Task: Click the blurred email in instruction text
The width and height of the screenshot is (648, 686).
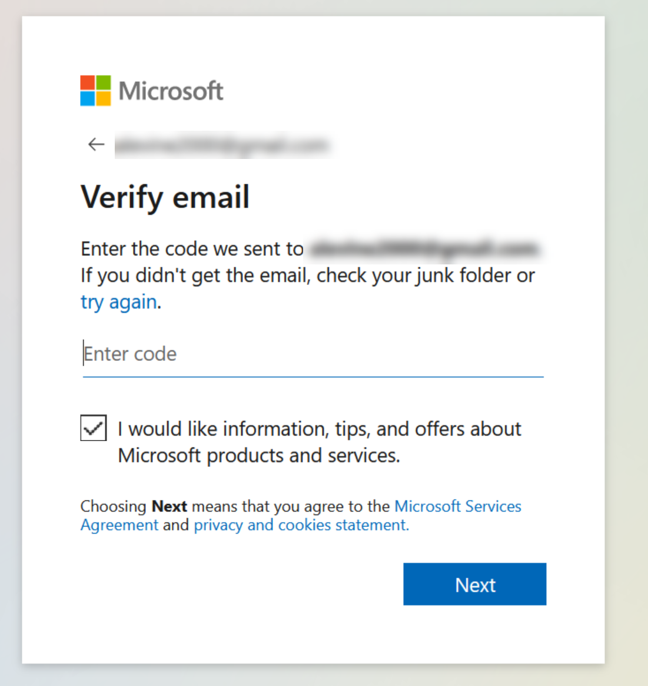Action: [x=425, y=248]
